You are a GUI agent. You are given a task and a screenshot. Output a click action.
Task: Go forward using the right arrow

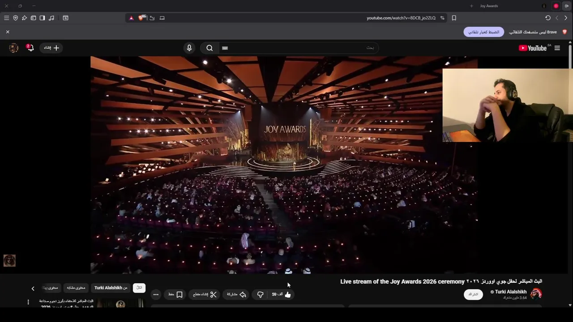tap(566, 18)
